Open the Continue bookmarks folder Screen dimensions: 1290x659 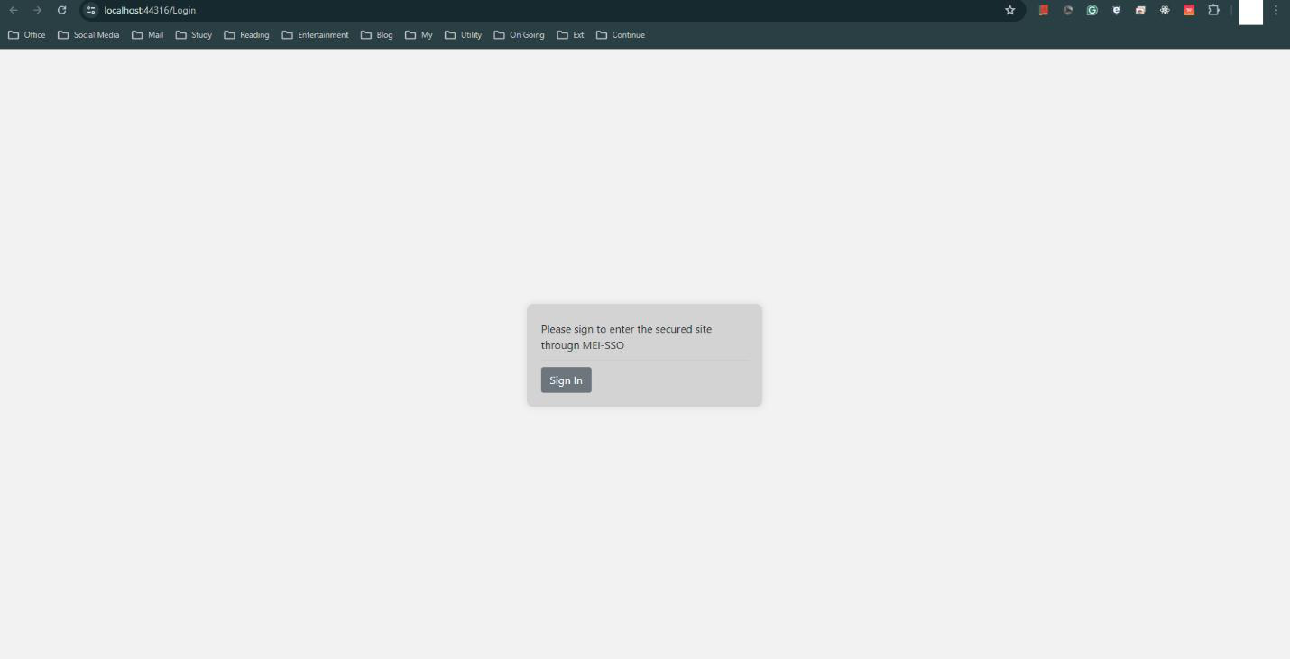pos(621,35)
